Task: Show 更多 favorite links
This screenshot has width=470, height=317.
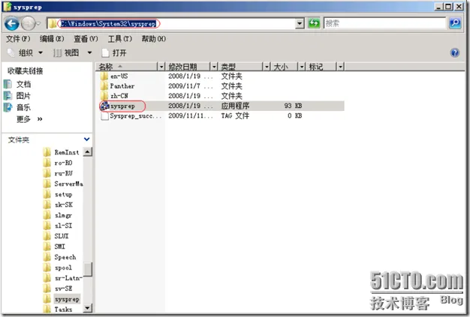Action: 29,119
